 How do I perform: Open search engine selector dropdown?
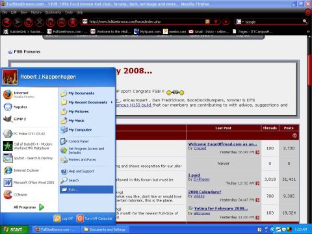tap(240, 21)
